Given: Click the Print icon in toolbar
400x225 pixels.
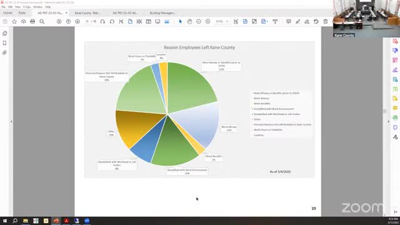Looking at the screenshot, I should 32,21.
